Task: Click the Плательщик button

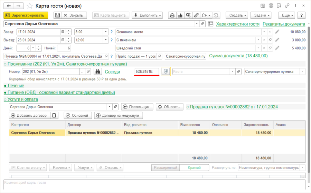Action: pos(137,107)
